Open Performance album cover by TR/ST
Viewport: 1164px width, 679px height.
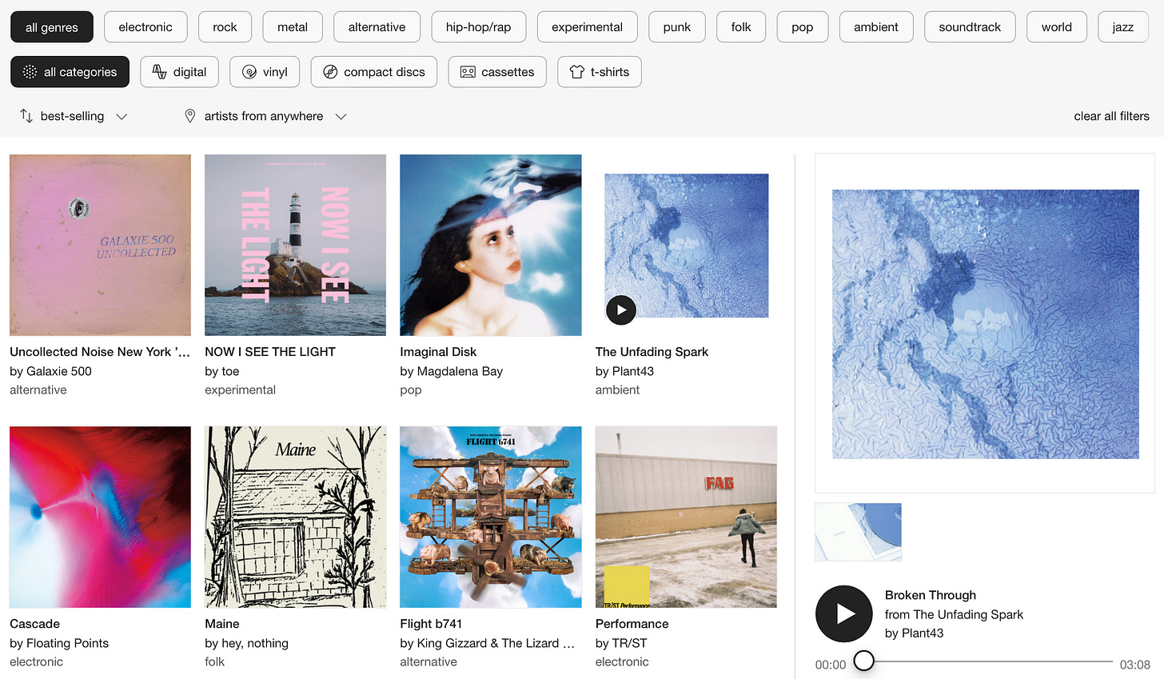click(686, 517)
